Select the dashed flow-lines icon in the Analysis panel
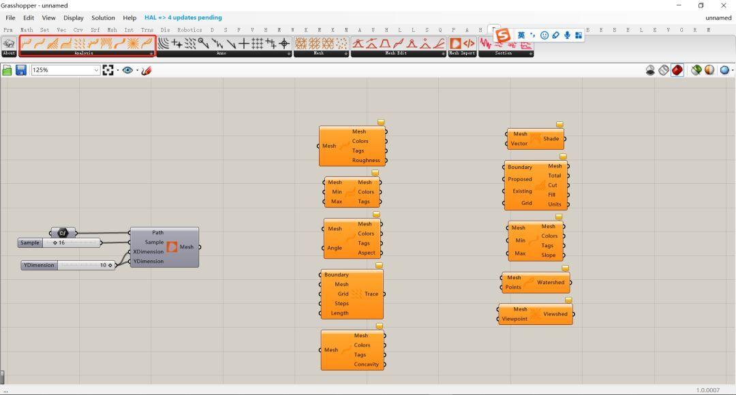The image size is (736, 395). pyautogui.click(x=80, y=44)
